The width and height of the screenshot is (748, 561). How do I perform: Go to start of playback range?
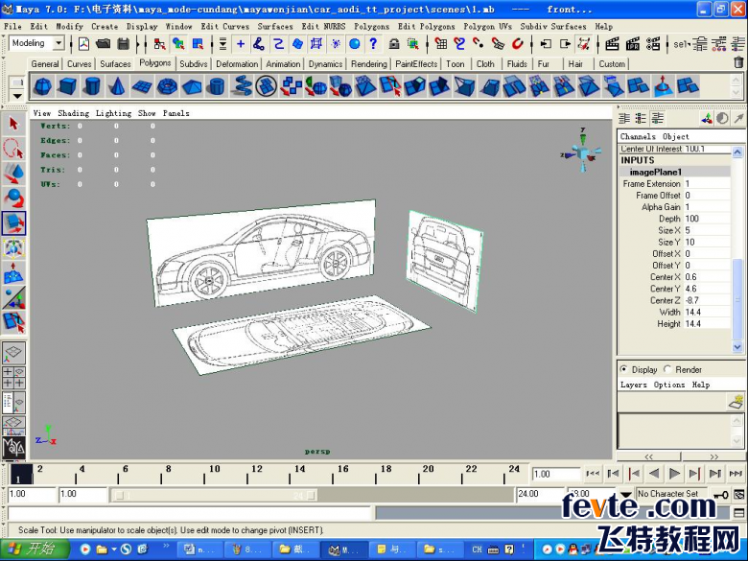[x=593, y=474]
